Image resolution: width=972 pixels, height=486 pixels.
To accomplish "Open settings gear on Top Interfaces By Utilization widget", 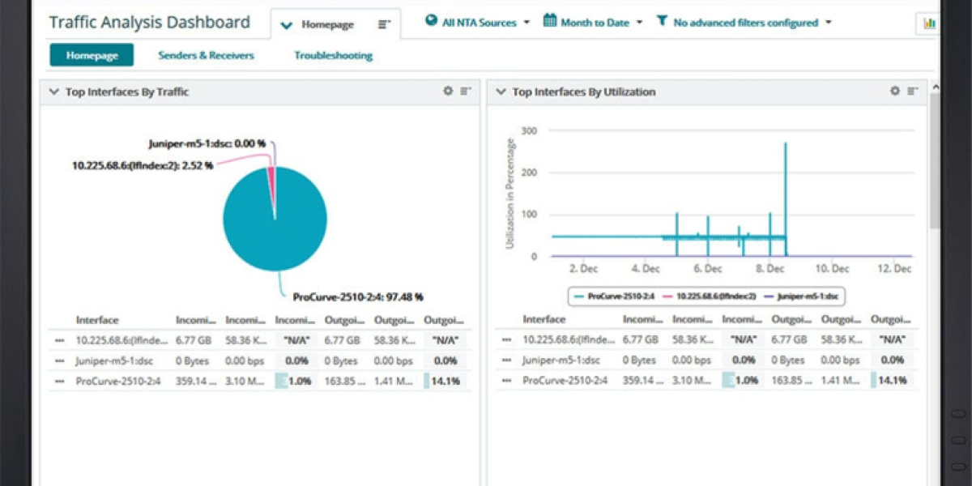I will pos(893,92).
